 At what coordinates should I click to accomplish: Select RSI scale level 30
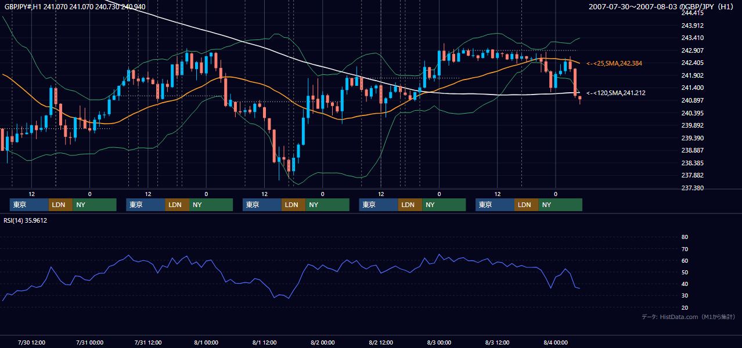tap(685, 296)
